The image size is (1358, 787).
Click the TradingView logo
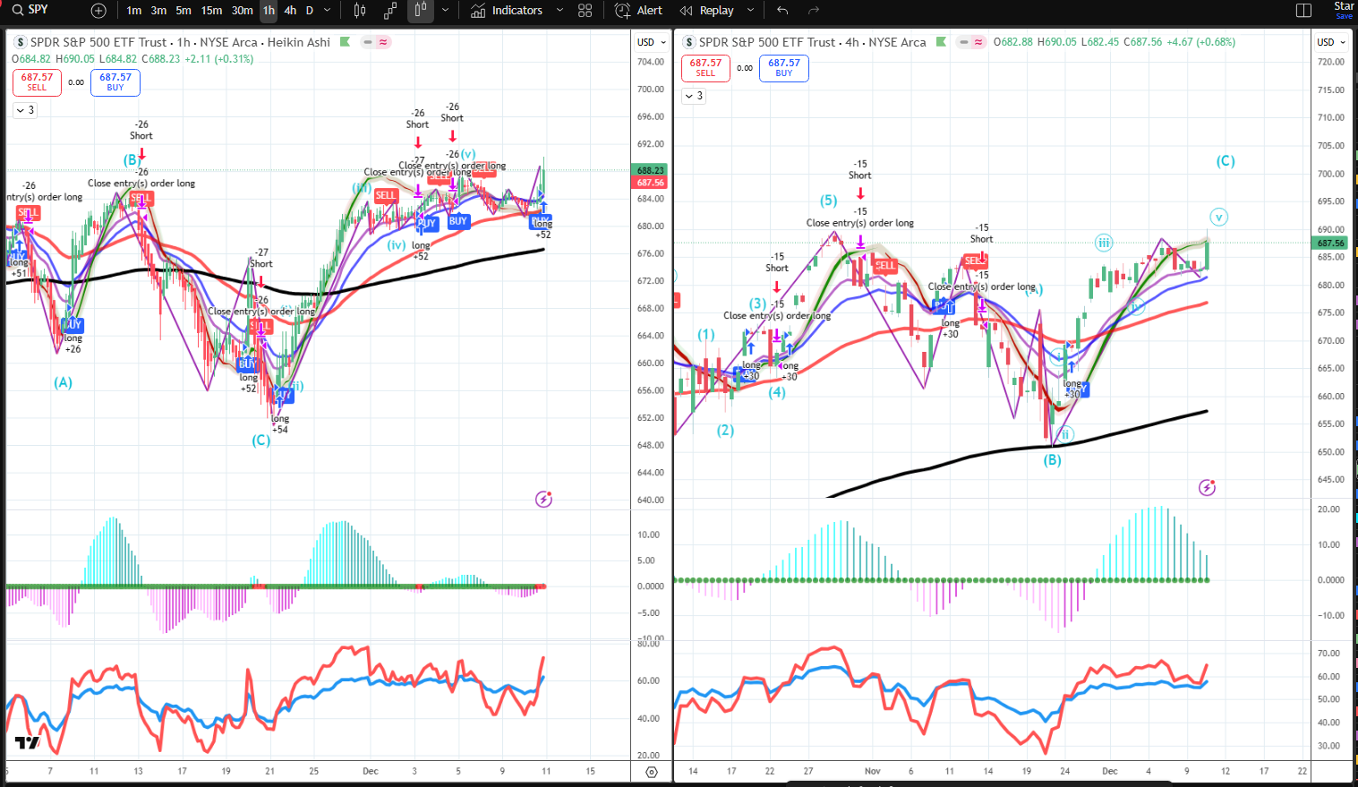(28, 743)
